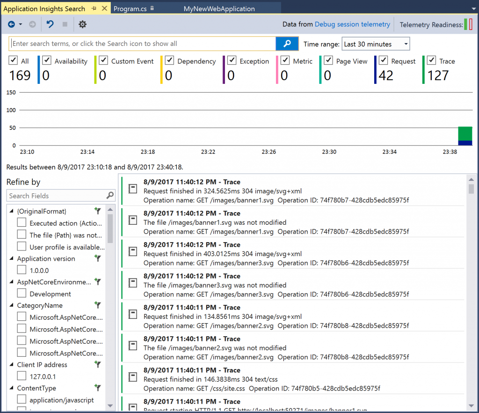Switch to the MyNewWebApplication tab

pos(219,9)
